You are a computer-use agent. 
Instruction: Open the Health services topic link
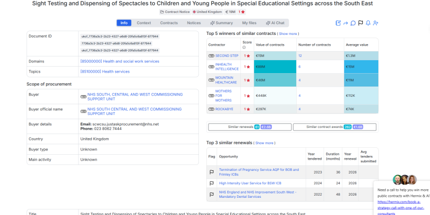click(105, 71)
